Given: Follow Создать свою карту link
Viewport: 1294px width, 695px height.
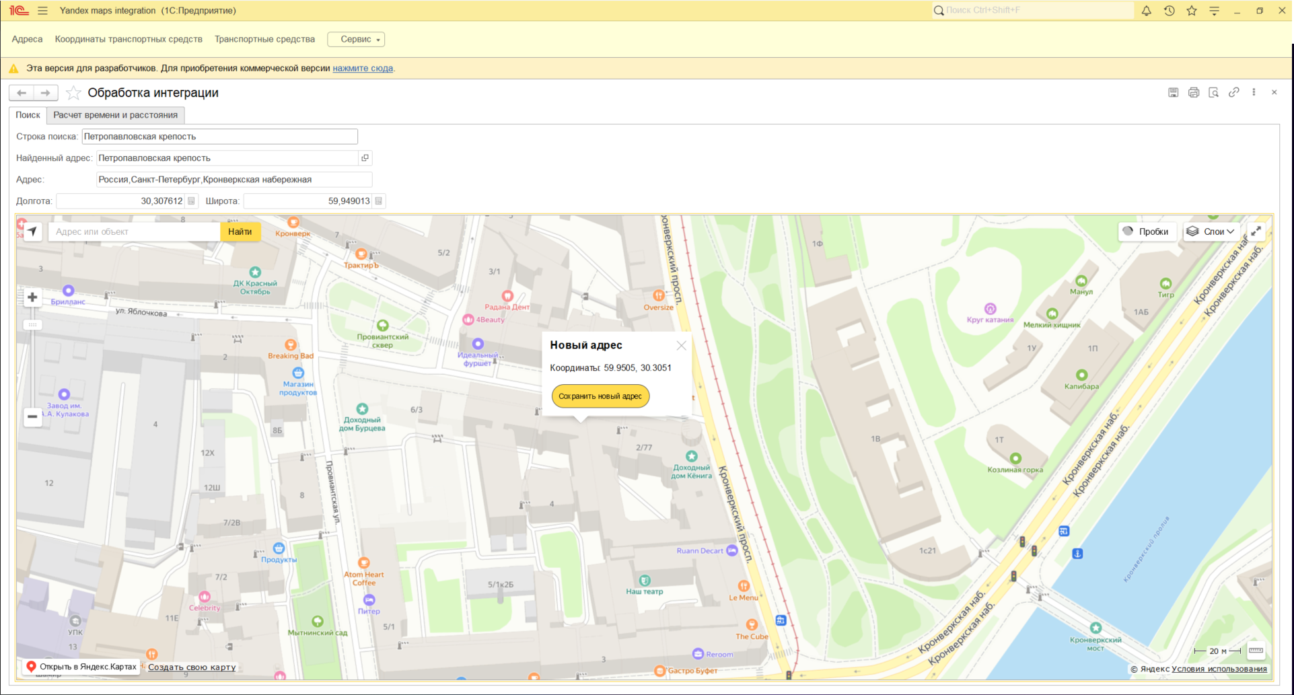Looking at the screenshot, I should pos(192,667).
